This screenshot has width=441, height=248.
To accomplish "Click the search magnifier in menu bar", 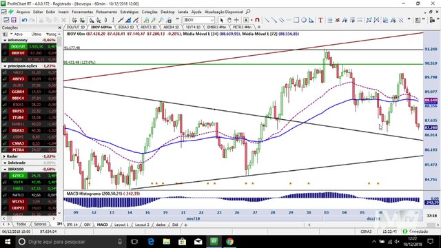I will [x=248, y=12].
